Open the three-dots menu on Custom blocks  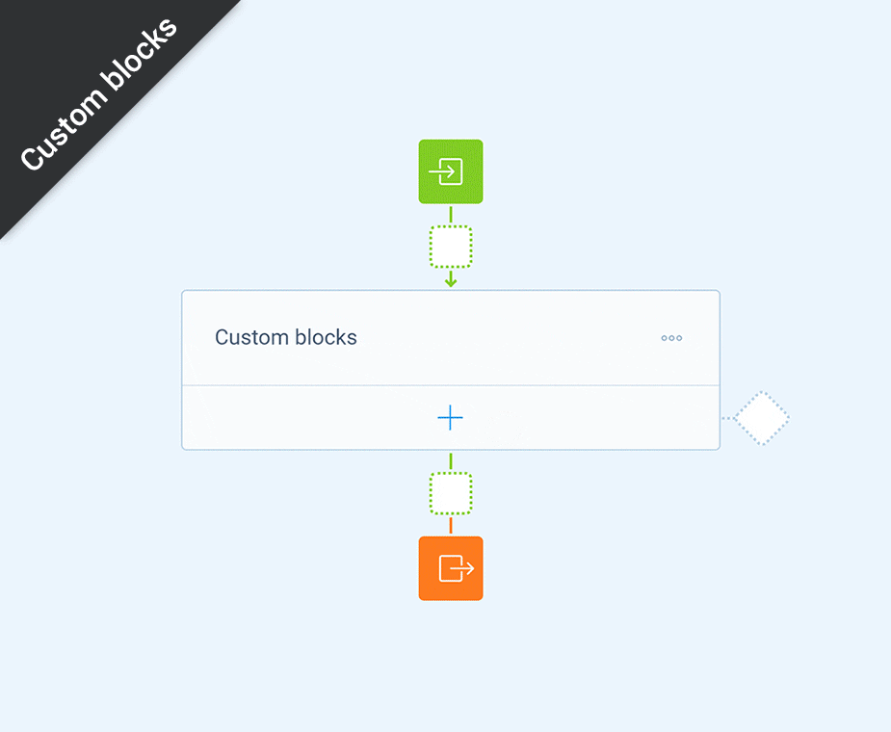[x=671, y=338]
